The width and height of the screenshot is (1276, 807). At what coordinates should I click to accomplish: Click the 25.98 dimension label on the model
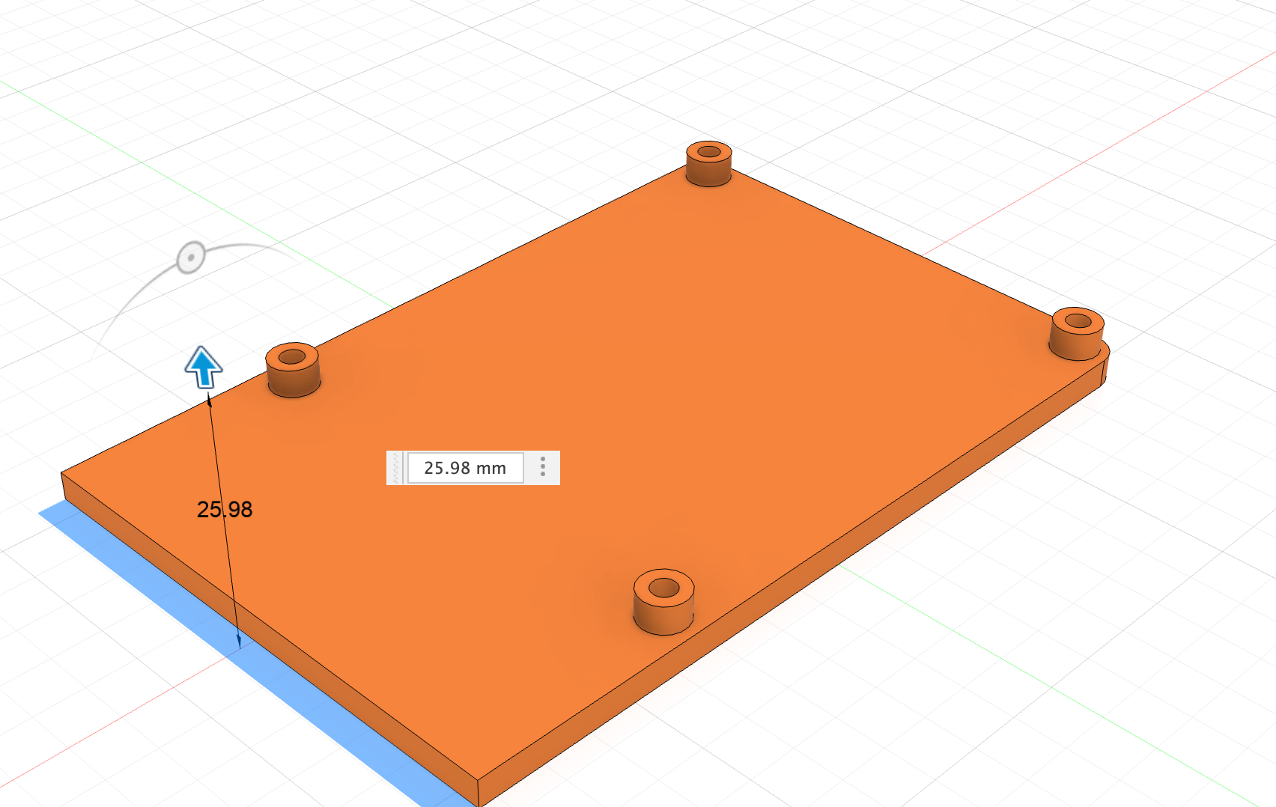click(225, 510)
